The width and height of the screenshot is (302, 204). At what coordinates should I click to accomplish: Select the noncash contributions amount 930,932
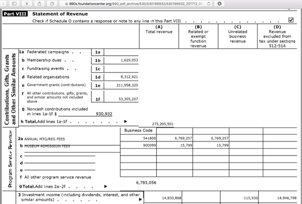[104, 114]
